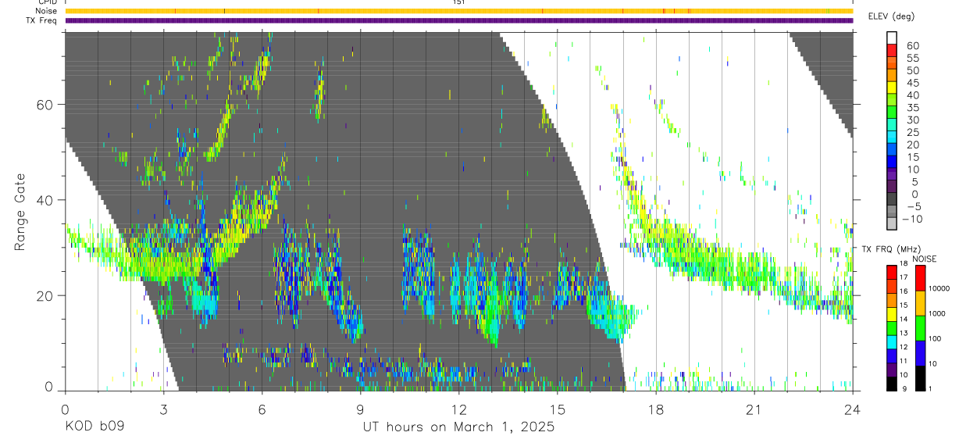
Task: Click the "UT hours on March 1, 2025" axis title
Action: [458, 427]
